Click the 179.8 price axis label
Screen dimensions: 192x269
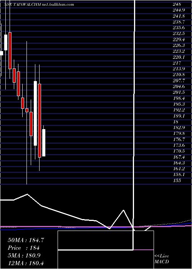tap(179, 133)
